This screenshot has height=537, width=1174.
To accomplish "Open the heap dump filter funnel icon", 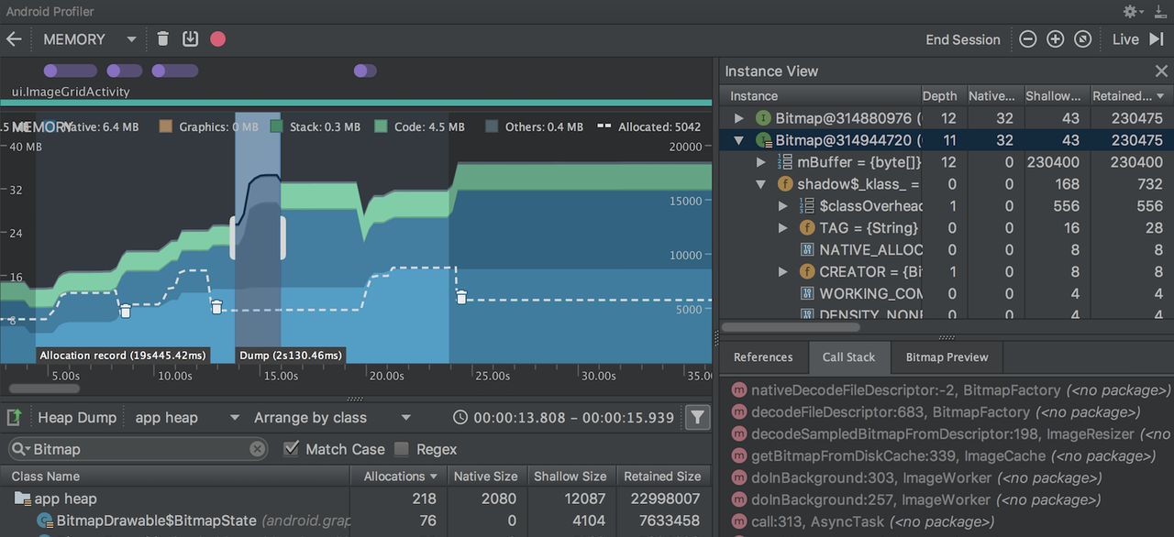I will pos(697,417).
